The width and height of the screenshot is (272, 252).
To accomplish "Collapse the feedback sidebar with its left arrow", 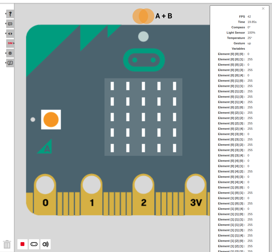I will coord(6,63).
